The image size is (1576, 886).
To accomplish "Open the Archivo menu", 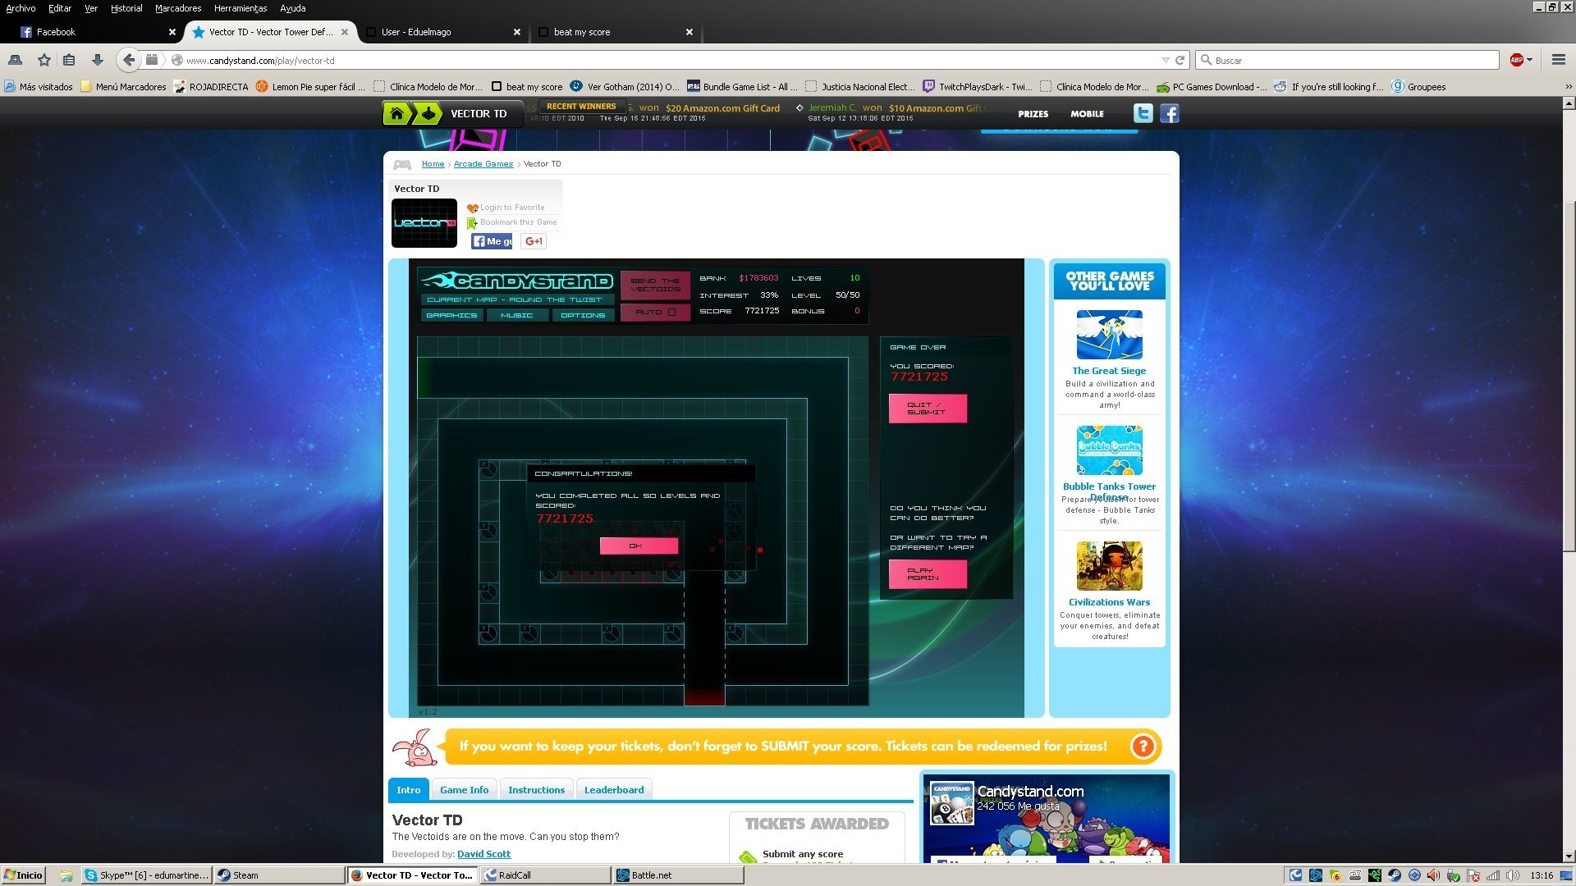I will coord(21,8).
